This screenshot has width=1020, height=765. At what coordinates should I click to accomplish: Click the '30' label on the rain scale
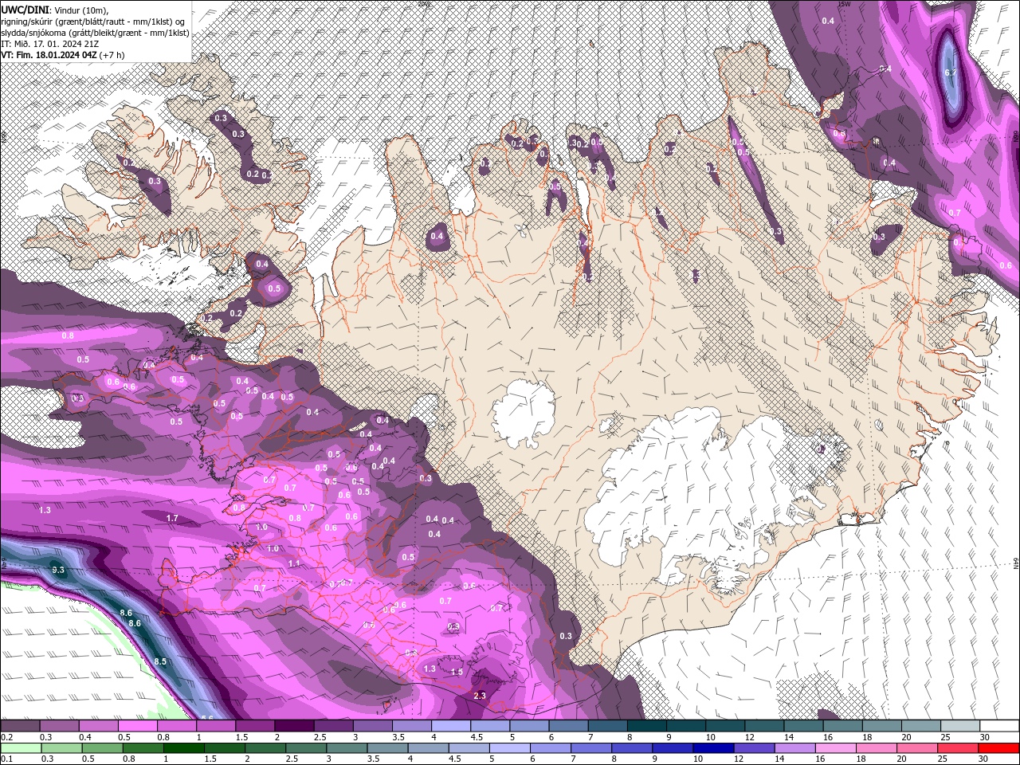pyautogui.click(x=982, y=759)
